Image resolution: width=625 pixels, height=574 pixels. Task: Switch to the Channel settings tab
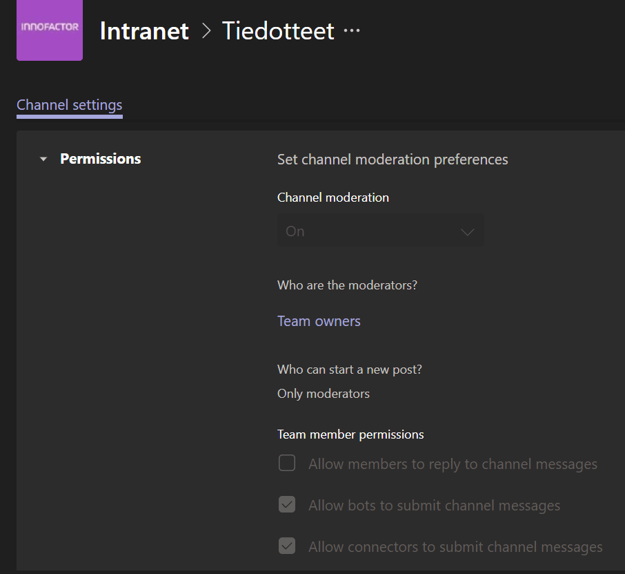(x=70, y=105)
